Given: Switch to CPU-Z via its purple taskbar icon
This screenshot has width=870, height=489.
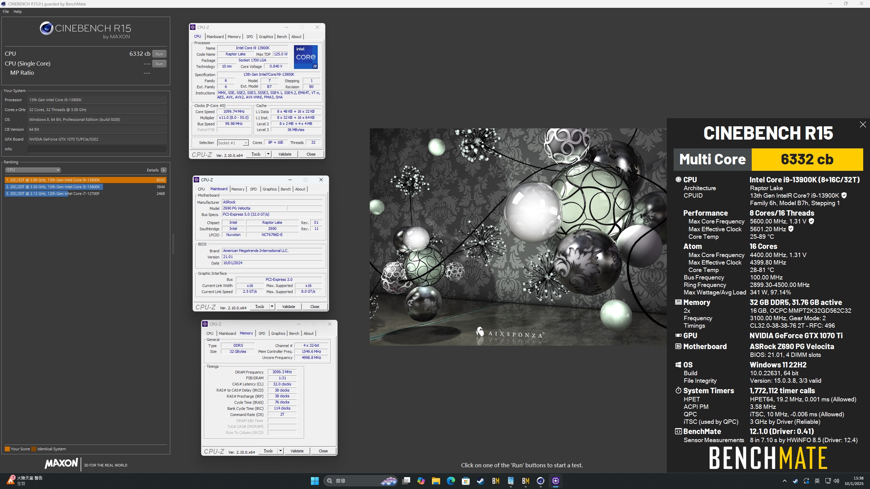Looking at the screenshot, I should [x=556, y=481].
